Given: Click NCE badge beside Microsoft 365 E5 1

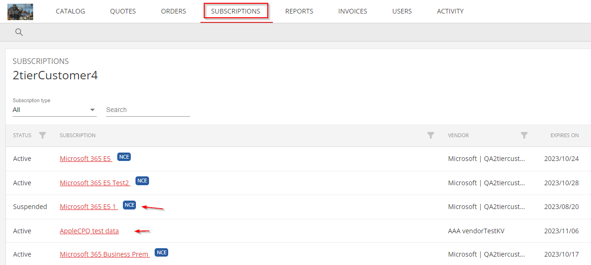Looking at the screenshot, I should tap(129, 205).
